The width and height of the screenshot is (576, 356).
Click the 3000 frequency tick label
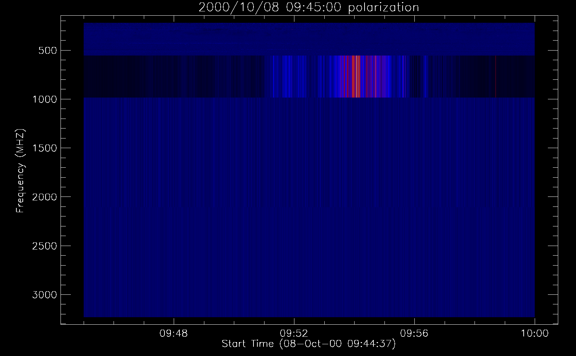(x=44, y=295)
